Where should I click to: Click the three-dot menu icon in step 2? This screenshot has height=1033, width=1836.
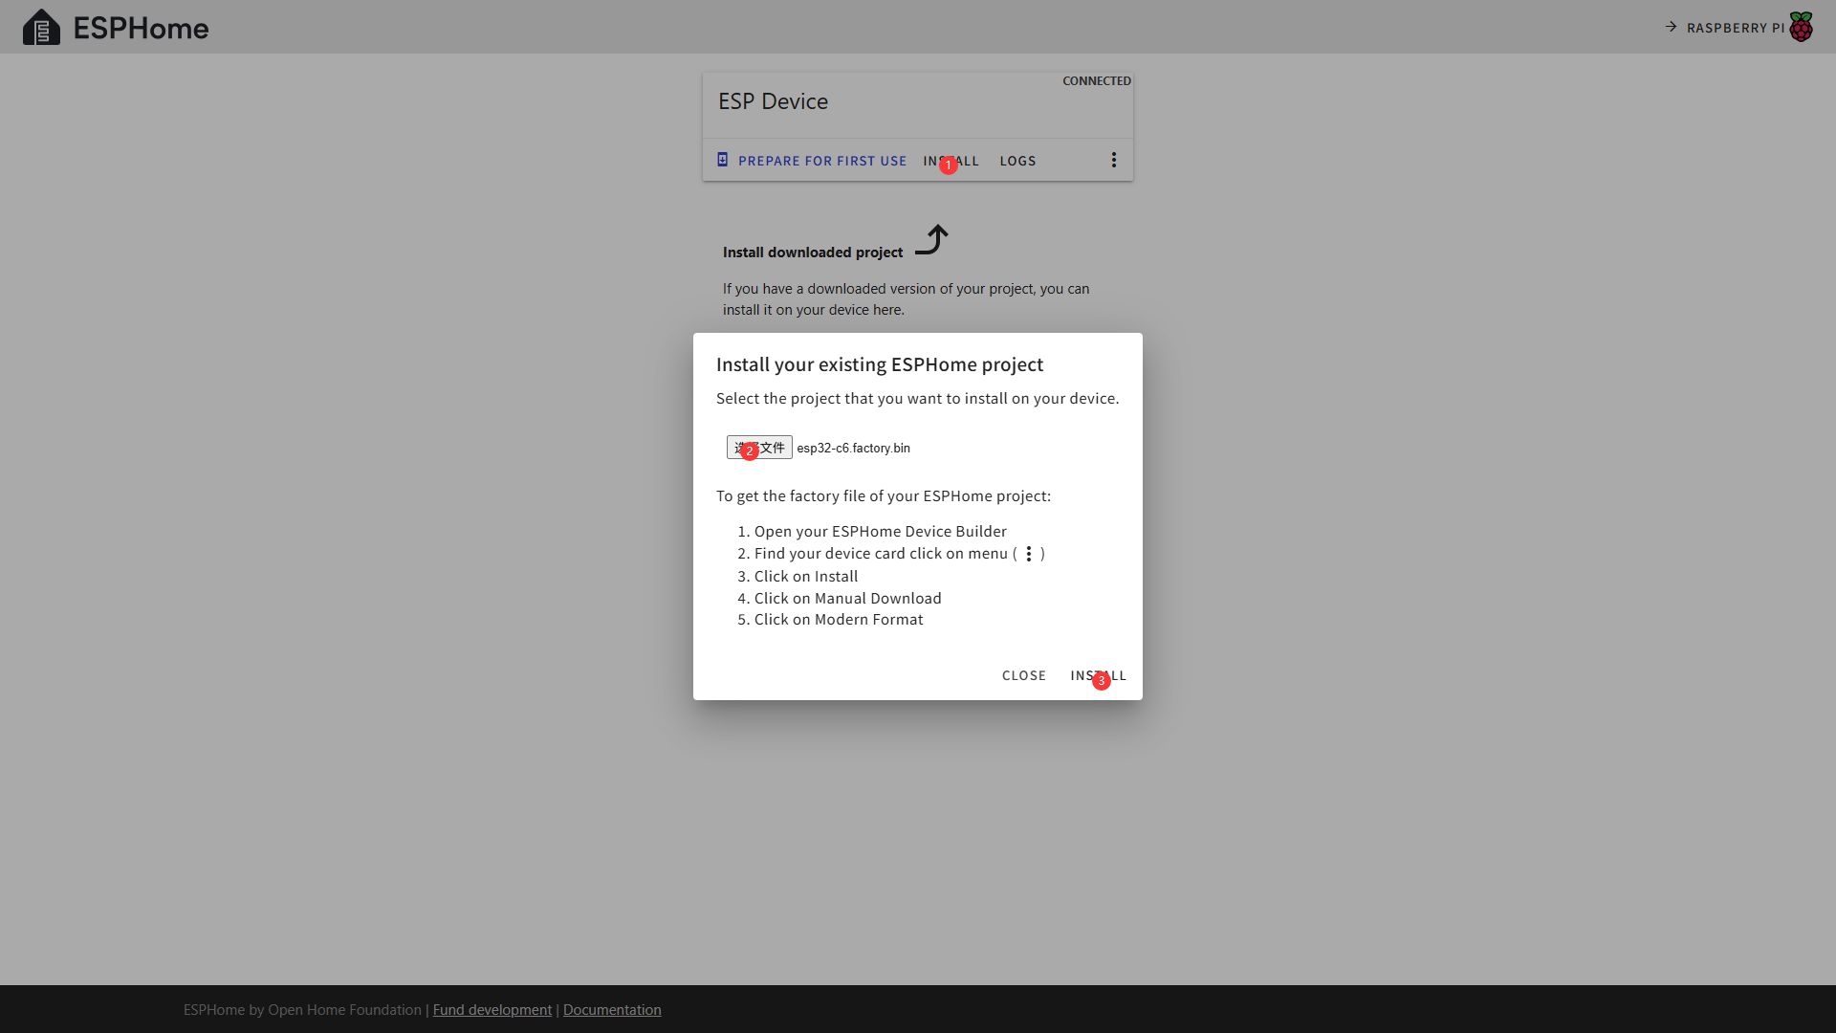pyautogui.click(x=1029, y=554)
